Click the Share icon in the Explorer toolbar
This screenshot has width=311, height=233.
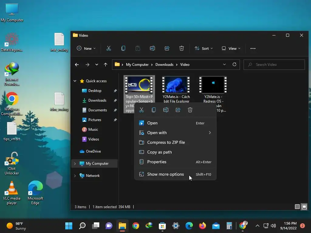click(x=167, y=48)
